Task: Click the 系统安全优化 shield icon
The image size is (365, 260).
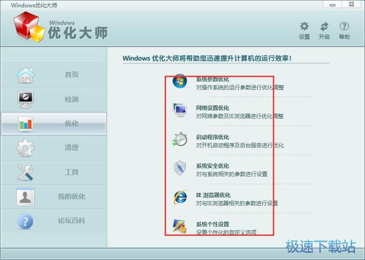Action: pos(180,168)
